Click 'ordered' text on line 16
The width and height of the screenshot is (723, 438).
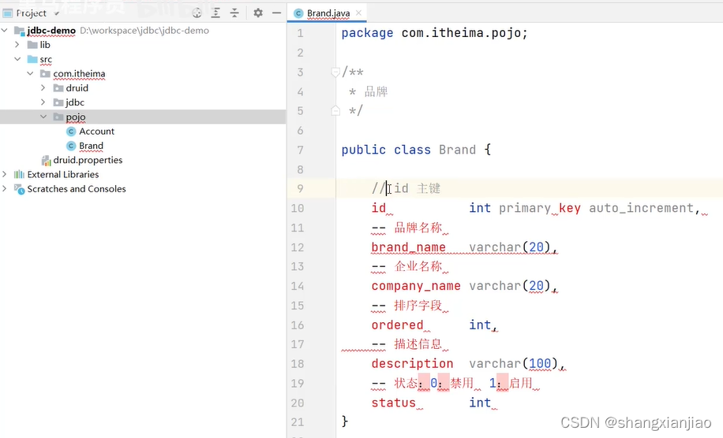click(x=397, y=325)
